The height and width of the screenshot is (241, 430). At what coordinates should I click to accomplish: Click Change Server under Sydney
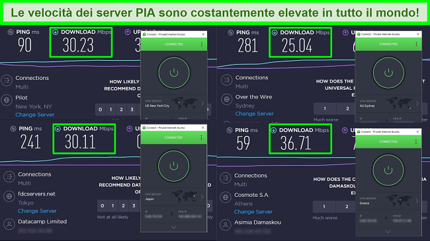pyautogui.click(x=254, y=114)
